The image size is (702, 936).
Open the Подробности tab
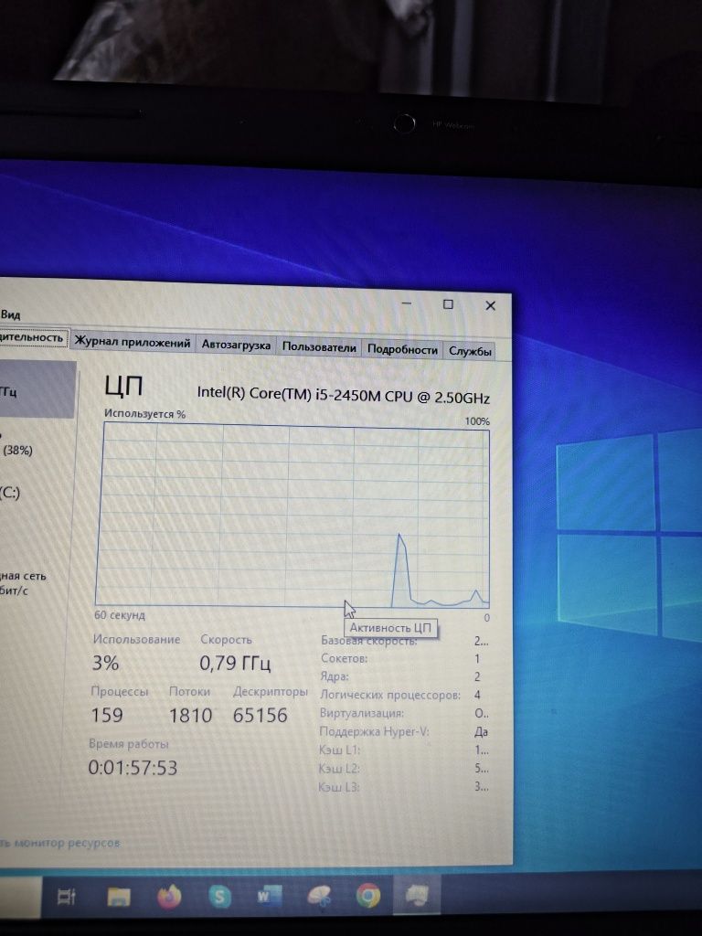402,349
